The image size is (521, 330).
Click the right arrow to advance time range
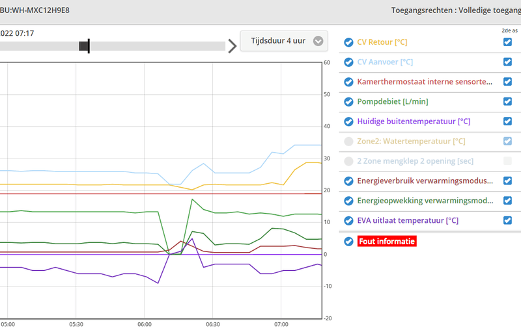(x=232, y=46)
